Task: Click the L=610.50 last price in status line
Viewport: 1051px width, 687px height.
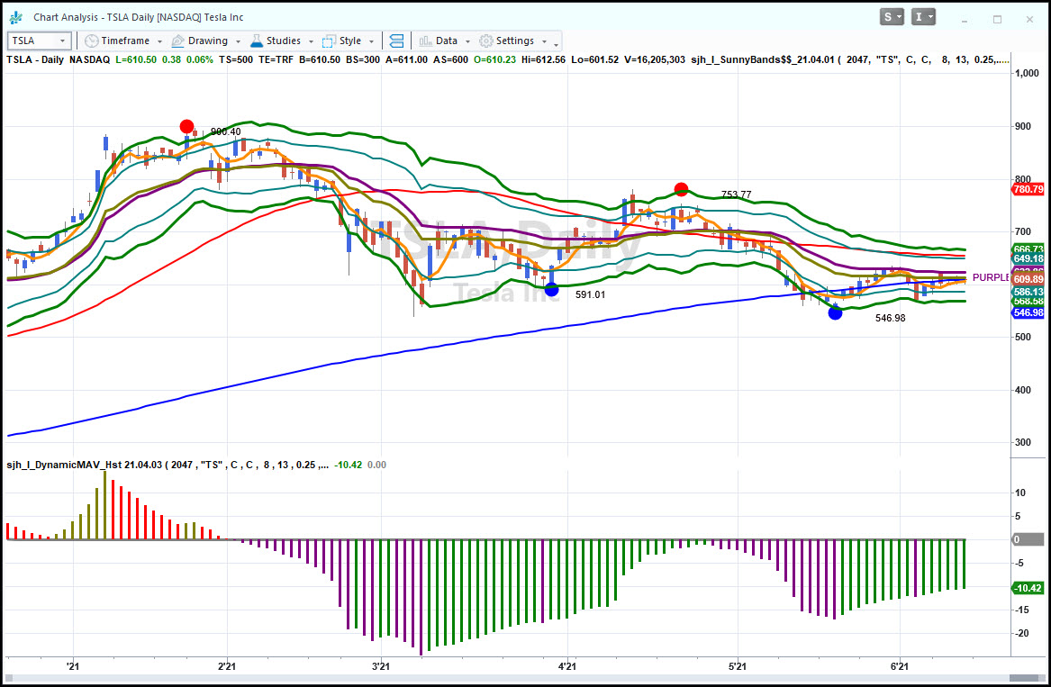Action: [x=136, y=59]
